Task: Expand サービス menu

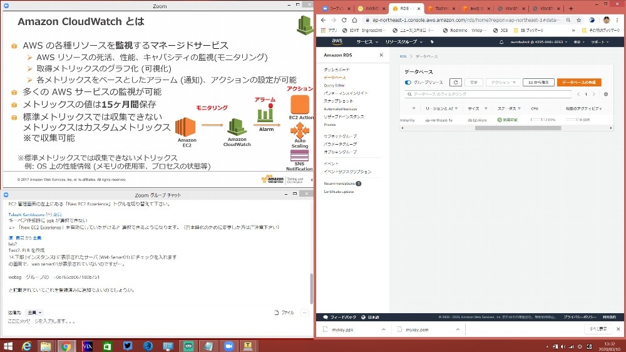Action: pos(367,42)
